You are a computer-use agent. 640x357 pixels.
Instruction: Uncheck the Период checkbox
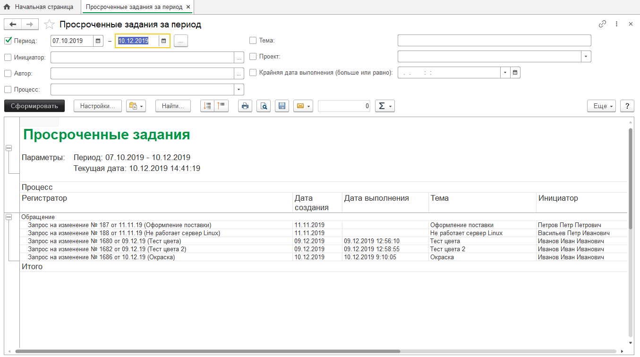coord(8,41)
